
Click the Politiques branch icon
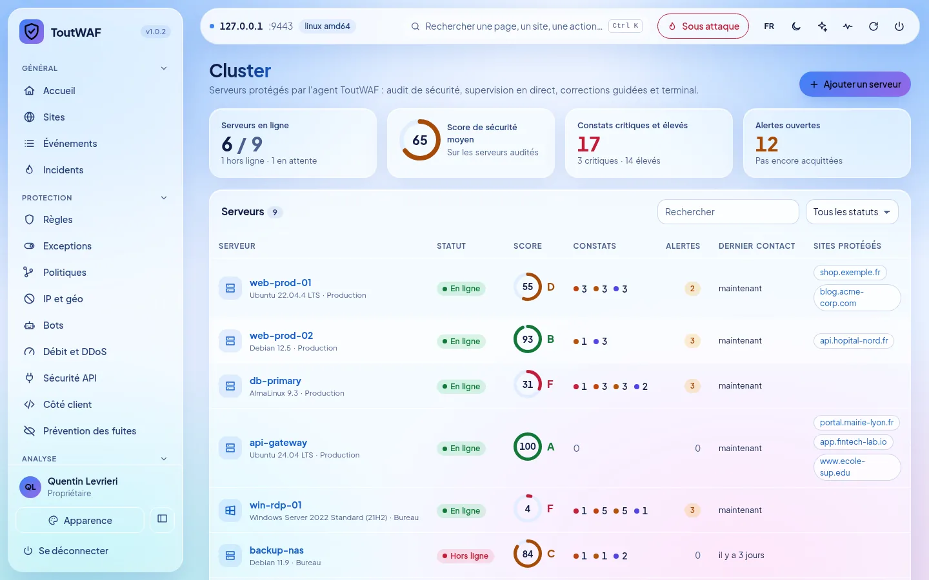(29, 273)
